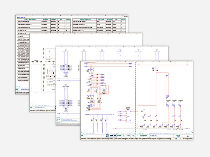This screenshot has width=210, height=157.
Task: Click the 'Project By' label on front sheet
Action: pyautogui.click(x=83, y=134)
